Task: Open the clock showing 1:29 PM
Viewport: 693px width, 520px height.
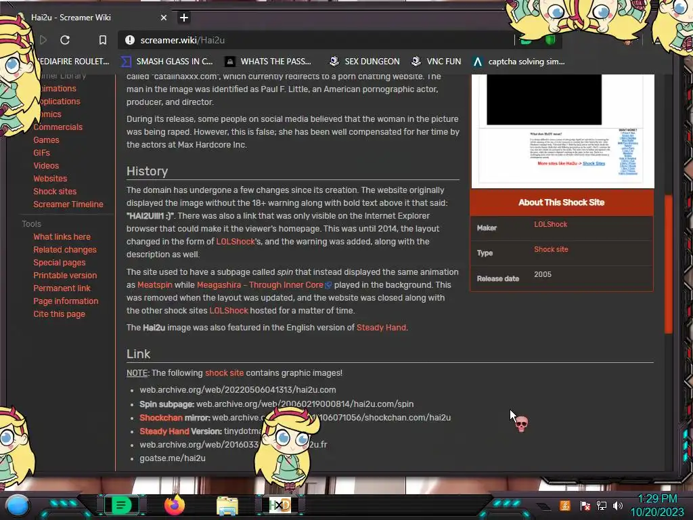Action: (657, 505)
